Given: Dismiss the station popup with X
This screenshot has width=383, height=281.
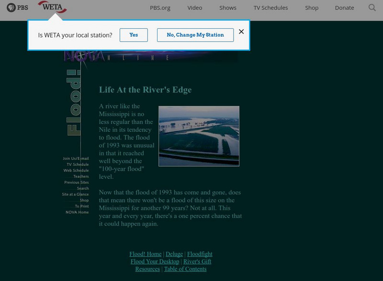Looking at the screenshot, I should point(241,32).
